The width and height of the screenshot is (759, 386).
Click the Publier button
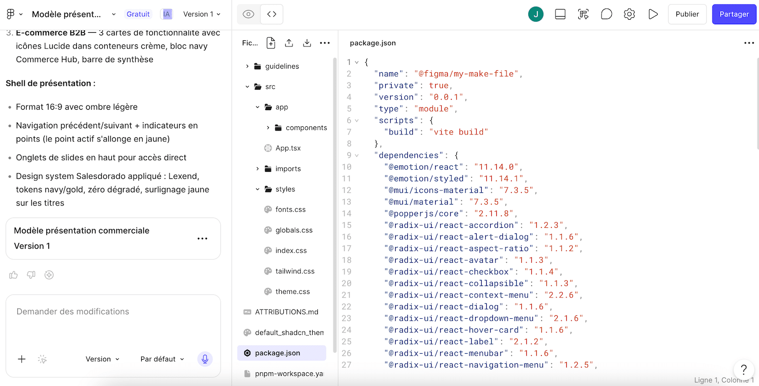(x=687, y=14)
